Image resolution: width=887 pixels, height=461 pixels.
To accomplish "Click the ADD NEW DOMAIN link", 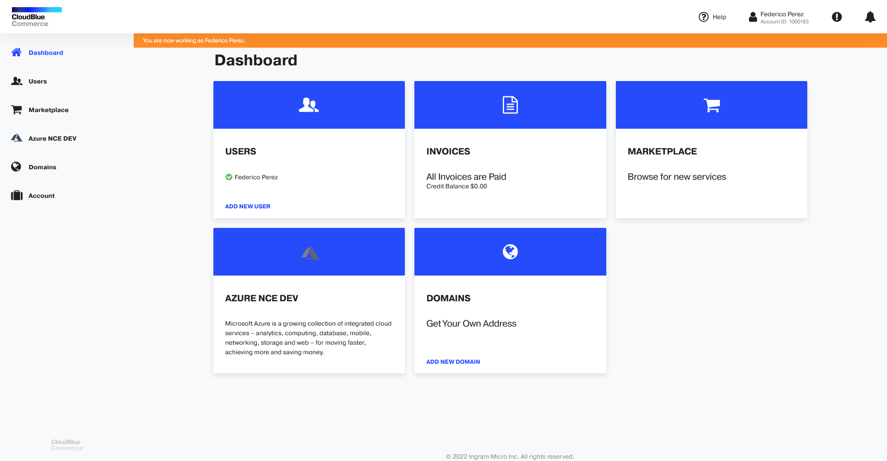I will pos(453,362).
